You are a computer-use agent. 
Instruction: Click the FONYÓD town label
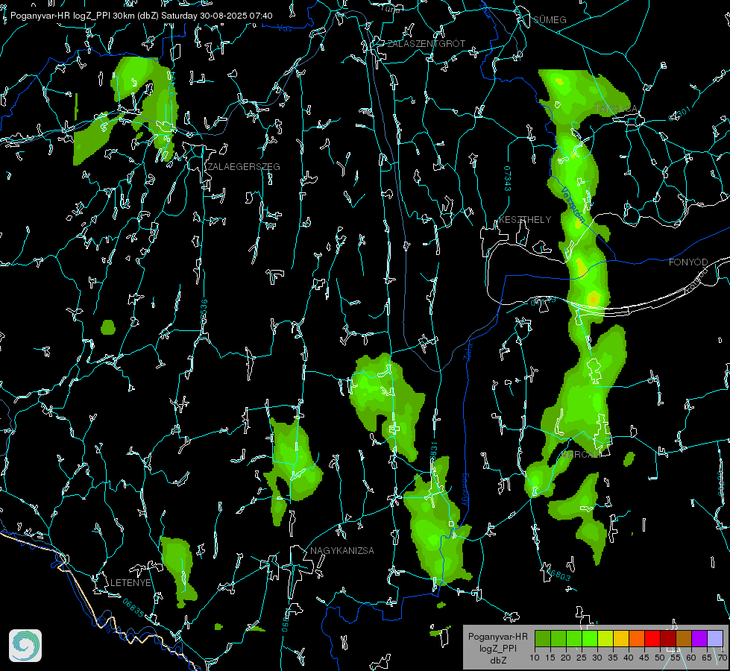(x=688, y=262)
